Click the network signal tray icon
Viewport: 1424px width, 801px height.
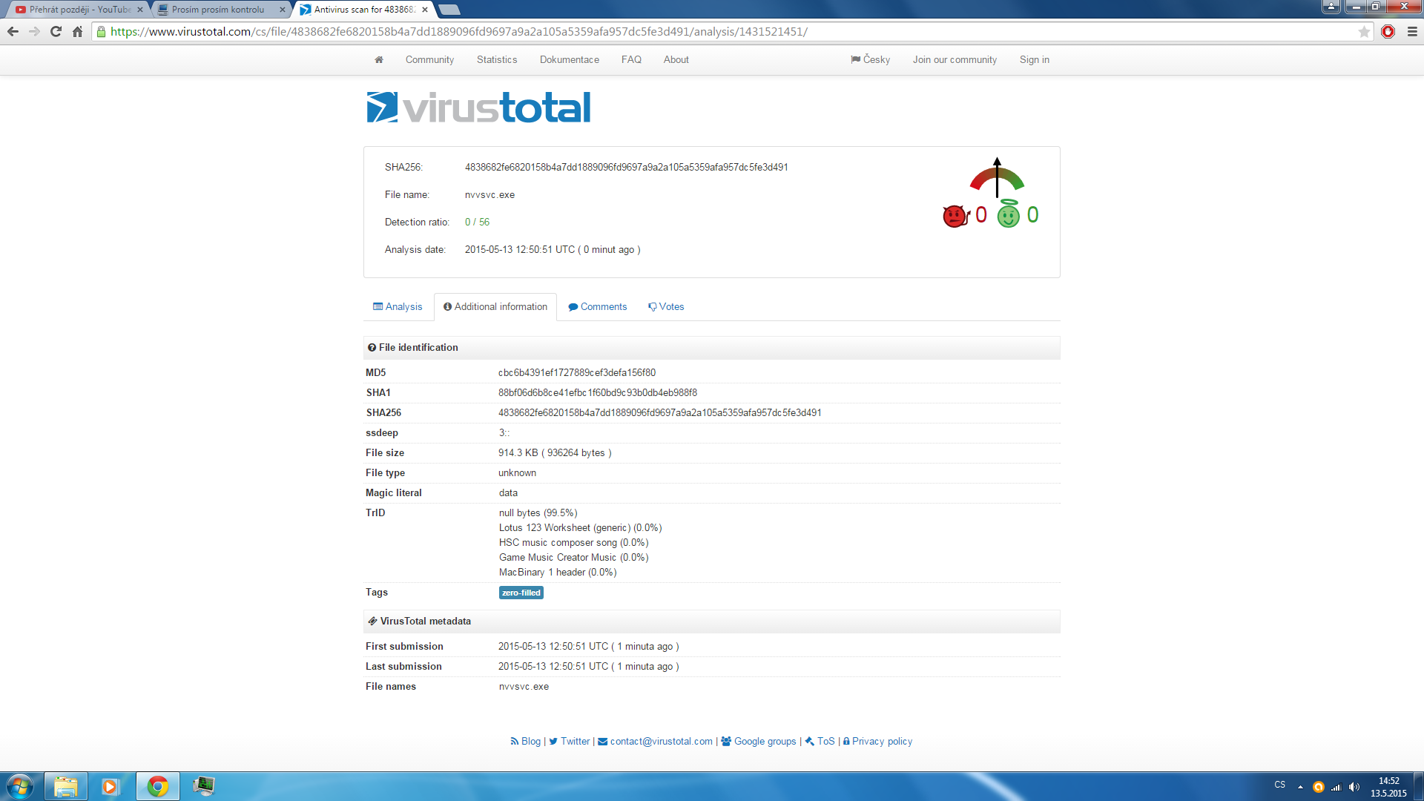click(1336, 787)
